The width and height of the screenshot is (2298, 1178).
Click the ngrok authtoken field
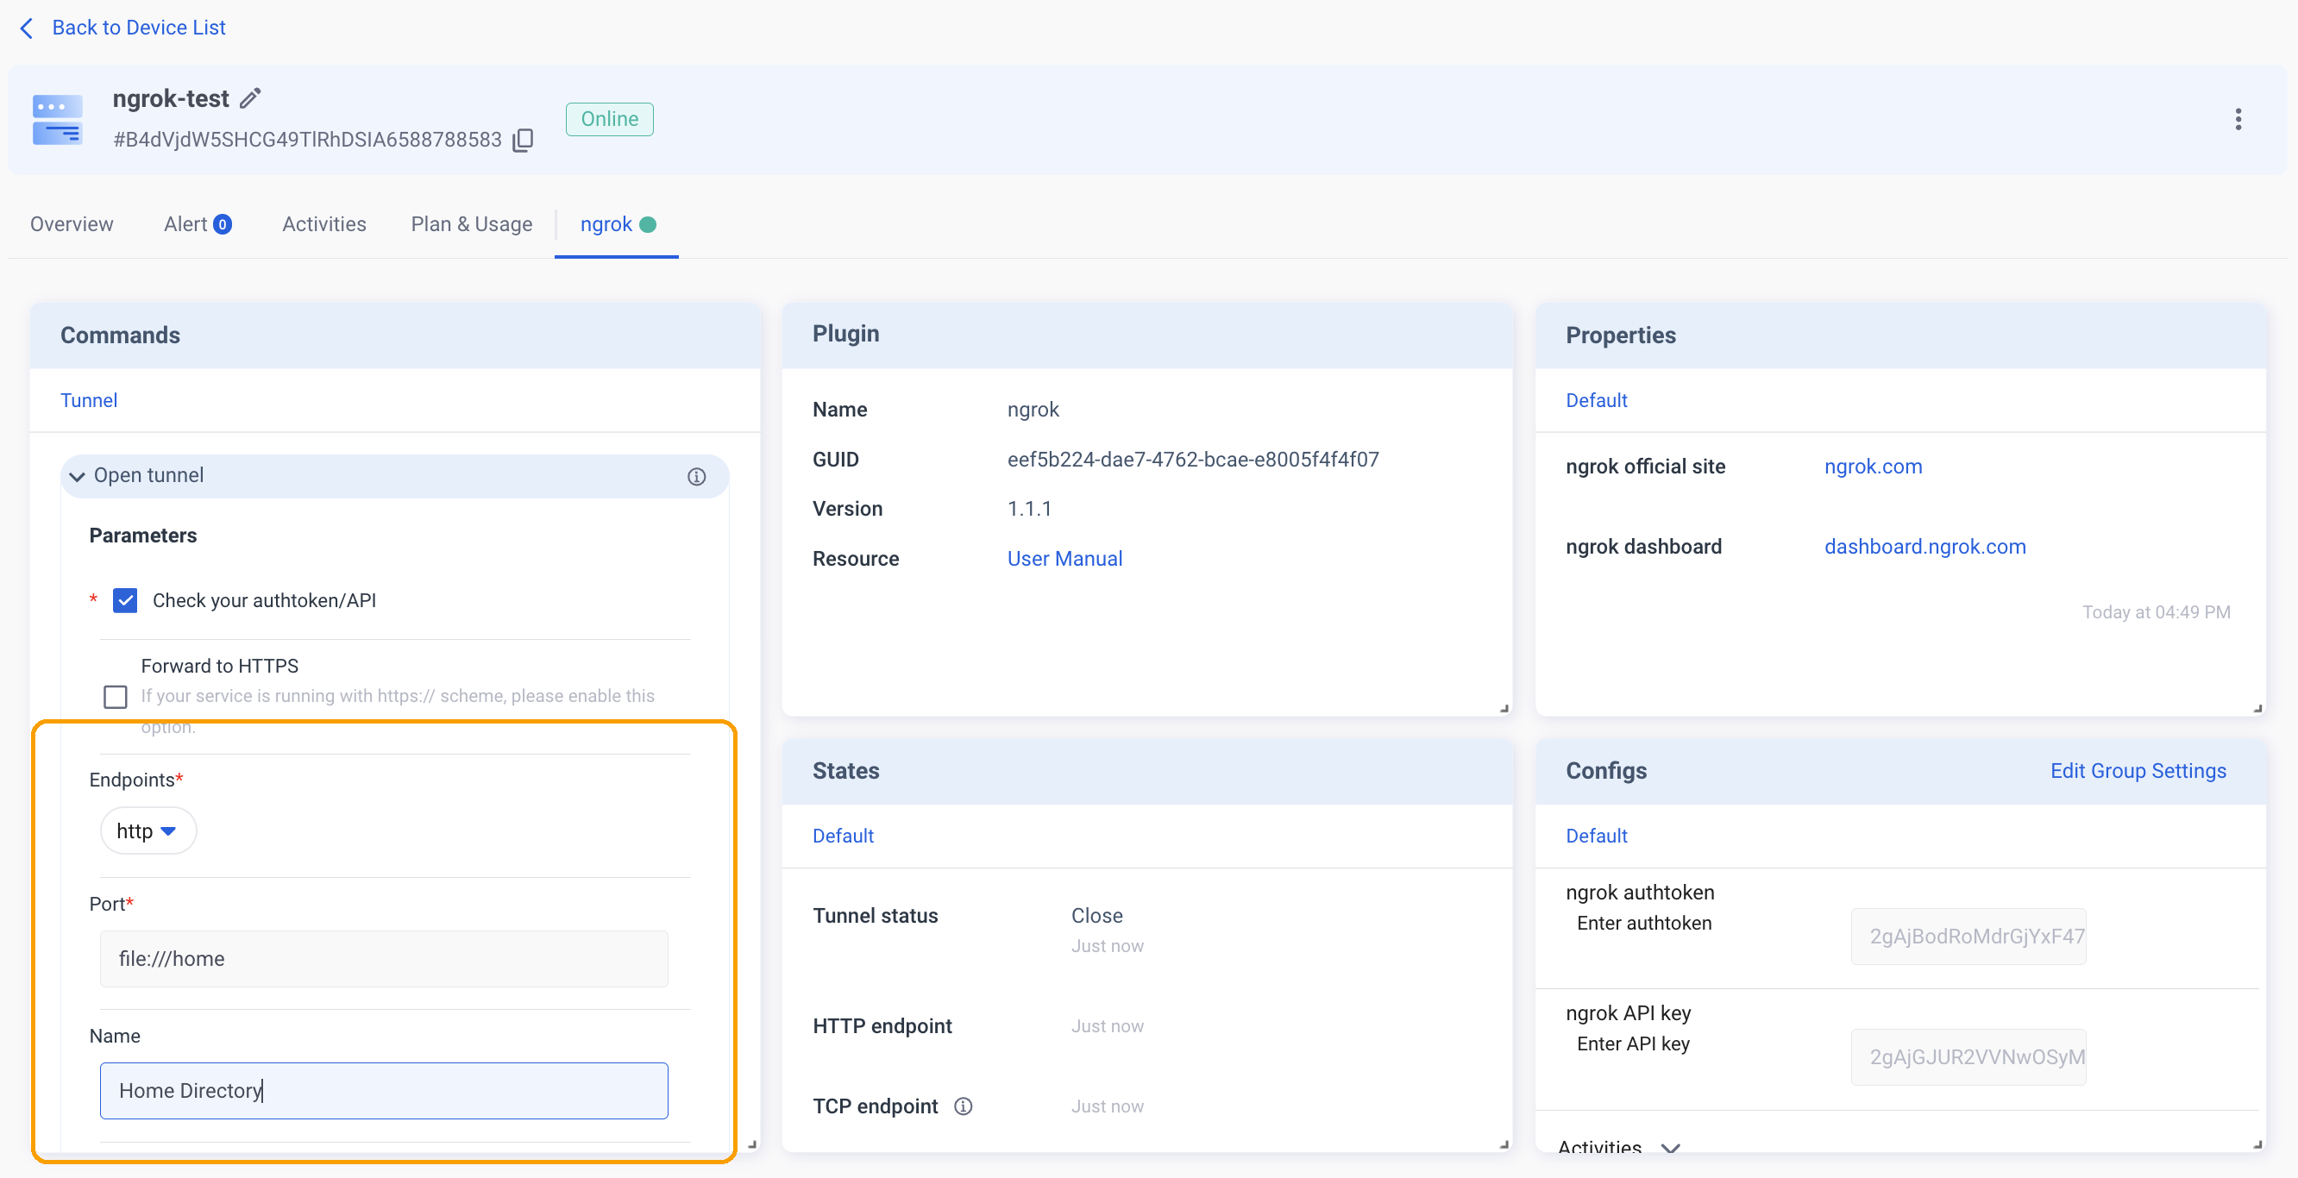pos(1968,937)
